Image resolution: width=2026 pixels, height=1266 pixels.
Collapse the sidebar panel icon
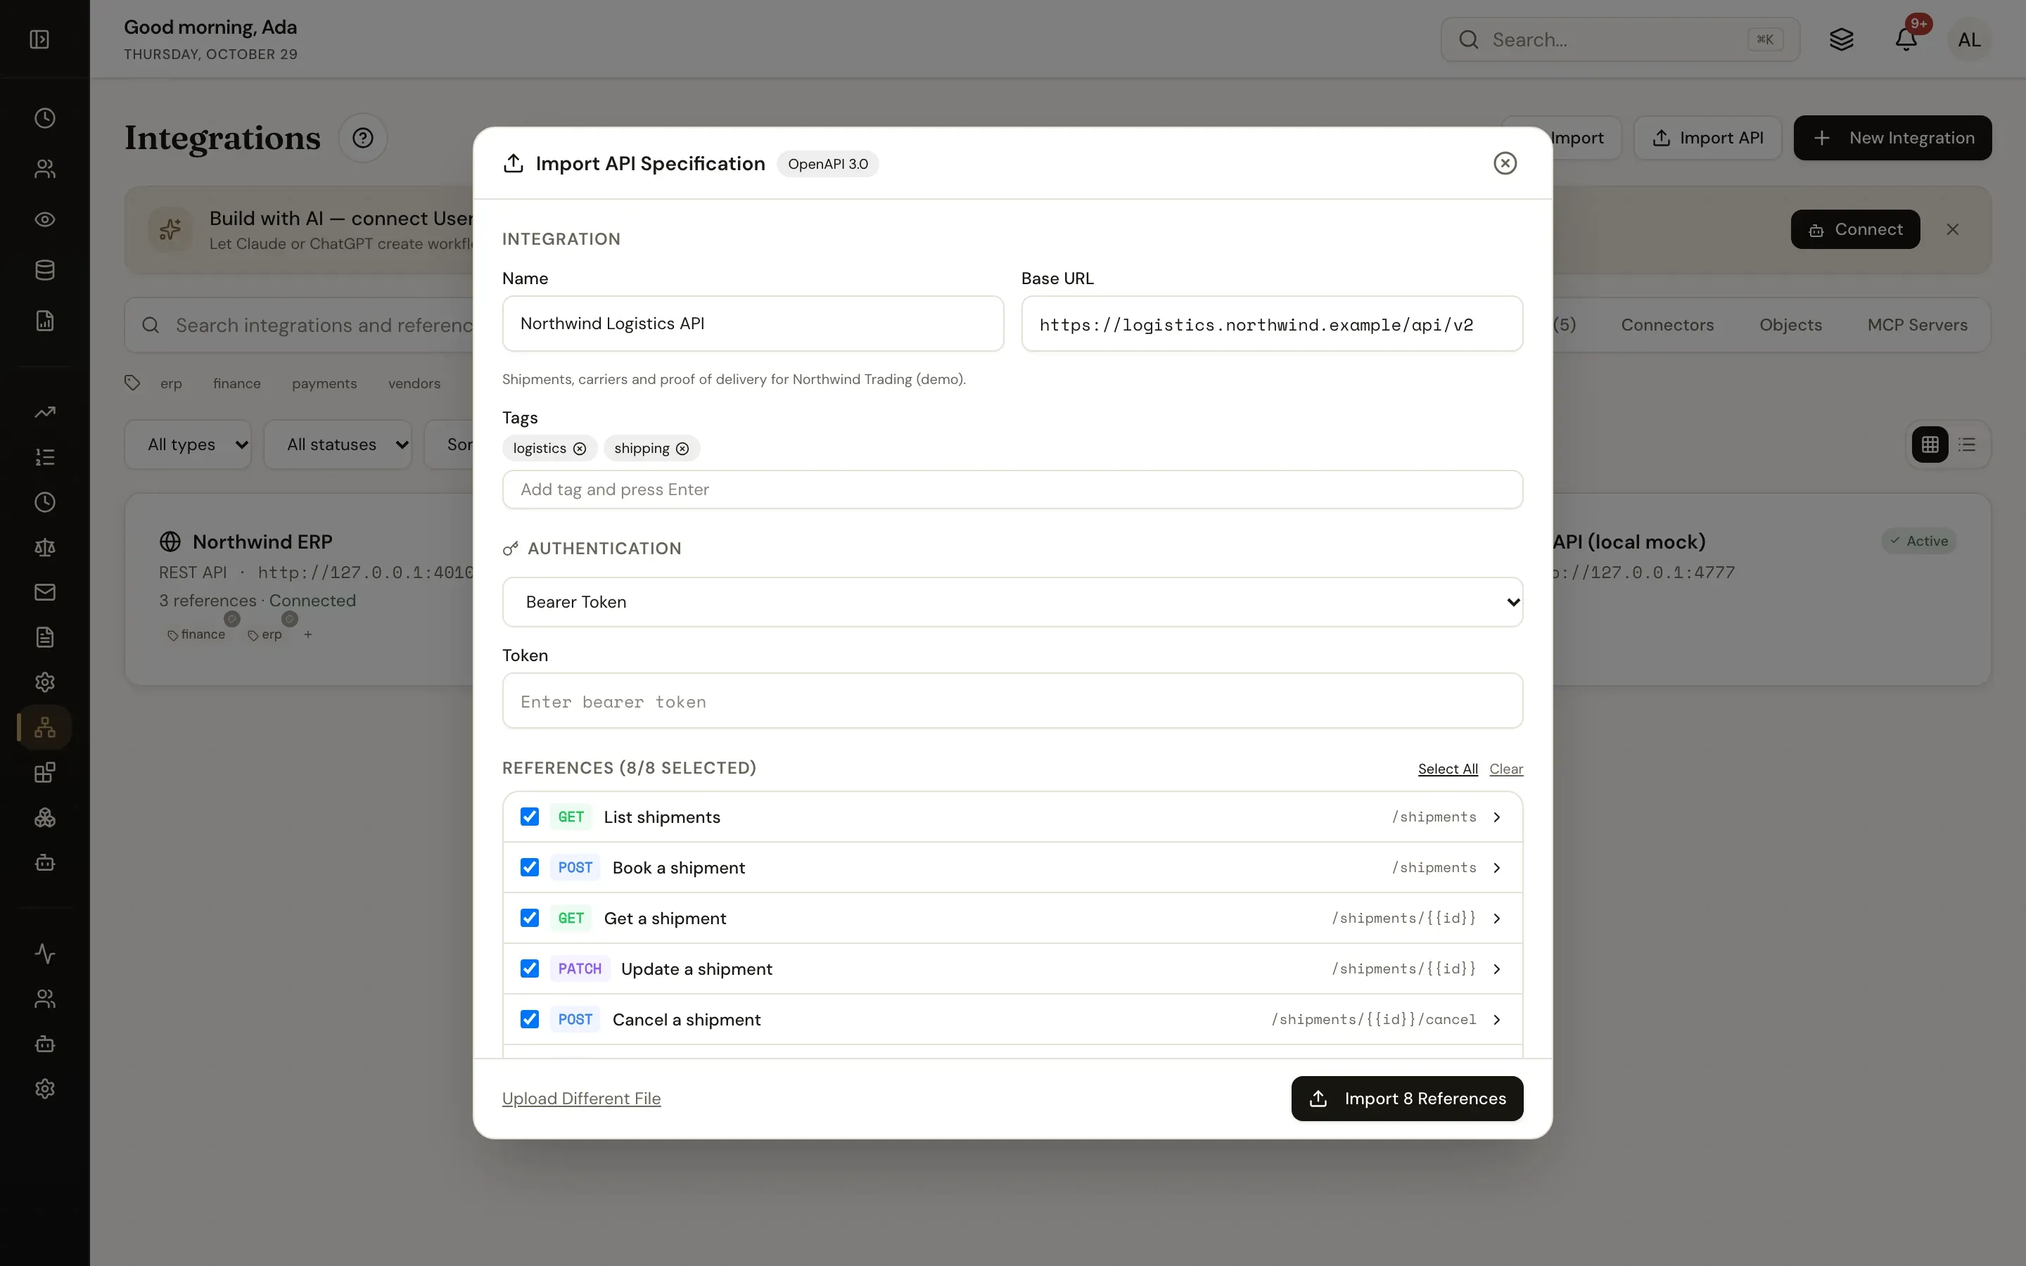click(x=39, y=39)
